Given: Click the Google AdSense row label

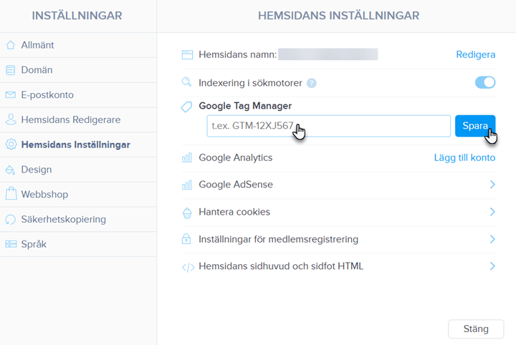Looking at the screenshot, I should point(236,185).
